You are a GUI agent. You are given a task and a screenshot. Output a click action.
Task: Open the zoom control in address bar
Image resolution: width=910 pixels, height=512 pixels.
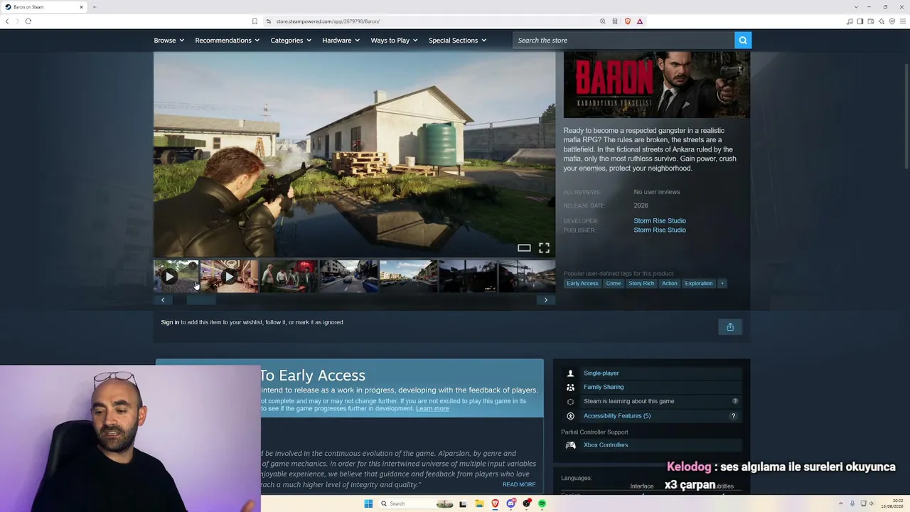coord(603,21)
